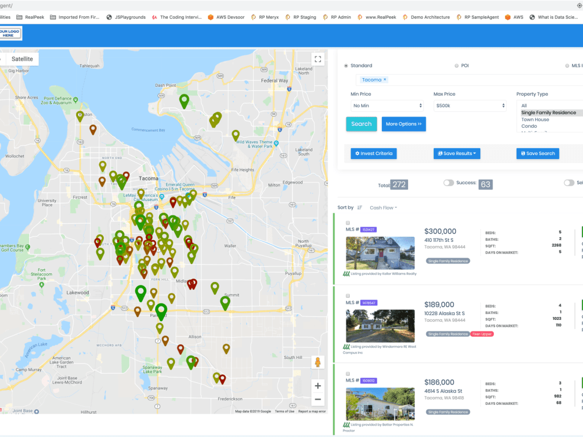Click the Search button

[361, 124]
